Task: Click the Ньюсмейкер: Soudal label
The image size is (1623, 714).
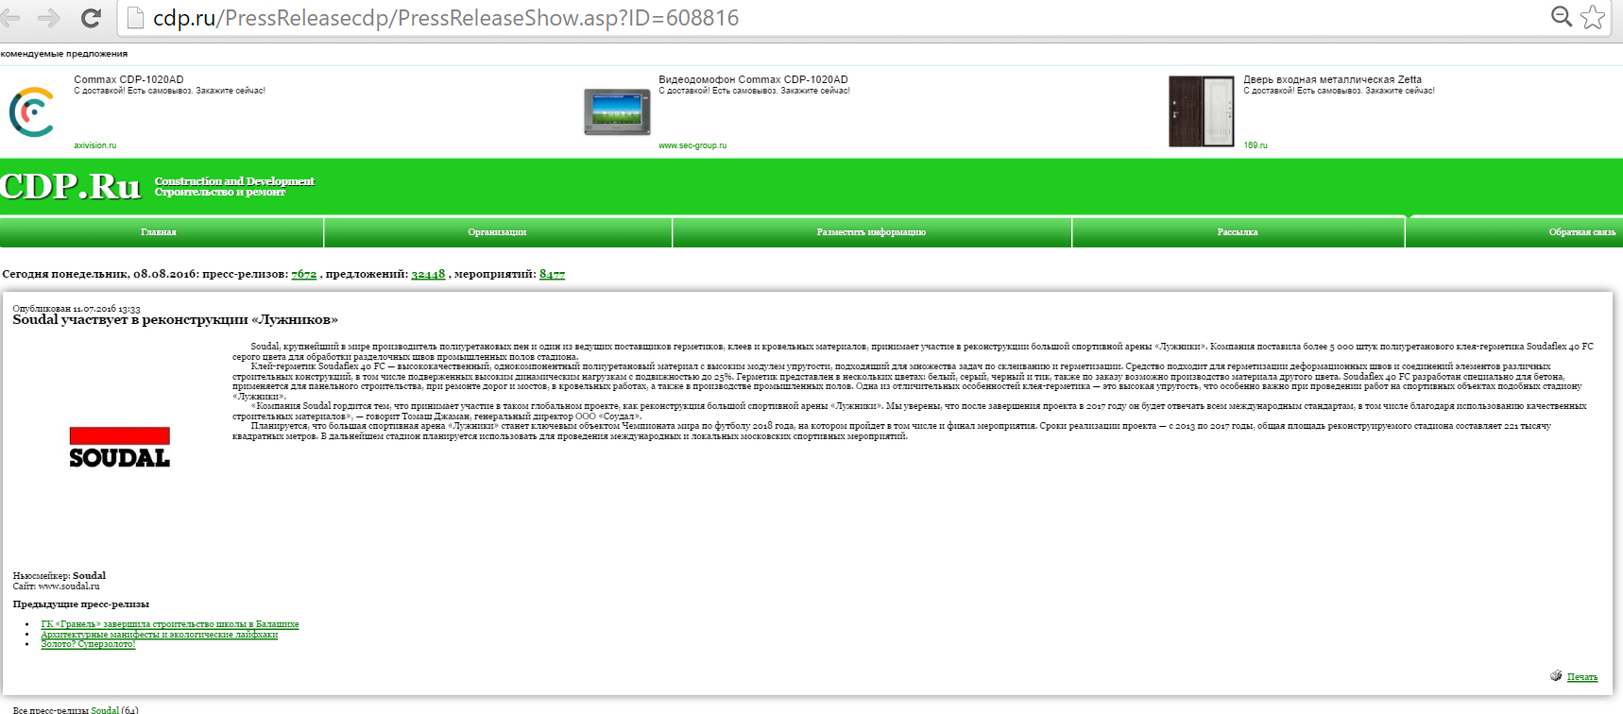Action: (x=60, y=575)
